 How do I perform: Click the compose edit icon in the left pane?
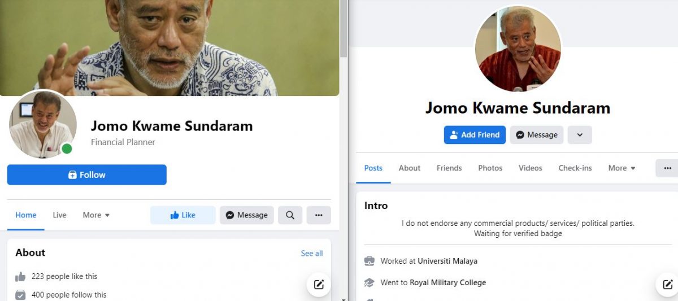click(x=319, y=285)
